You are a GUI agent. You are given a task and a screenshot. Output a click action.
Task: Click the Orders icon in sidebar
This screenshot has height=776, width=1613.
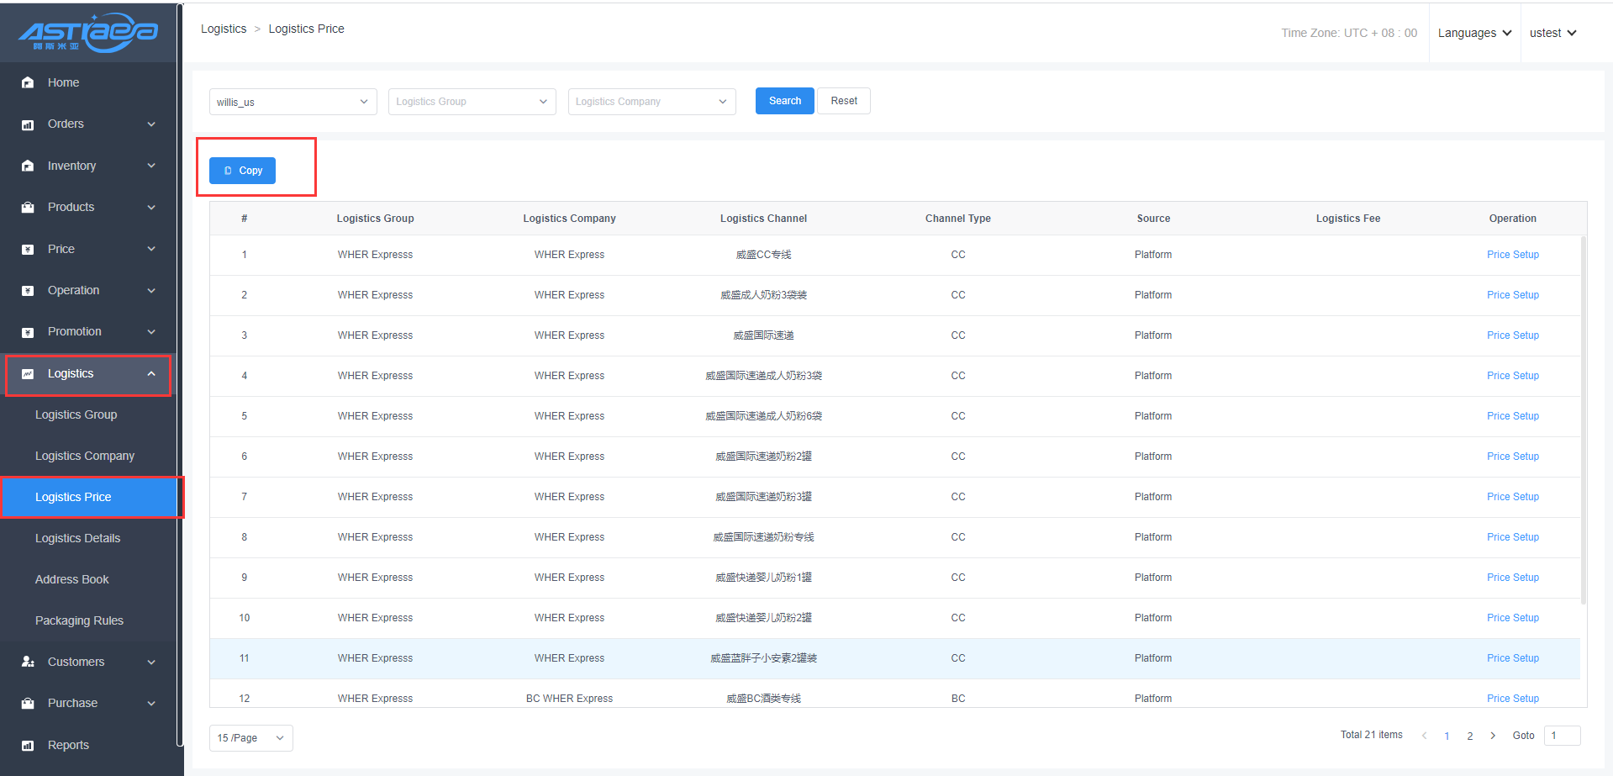tap(28, 124)
